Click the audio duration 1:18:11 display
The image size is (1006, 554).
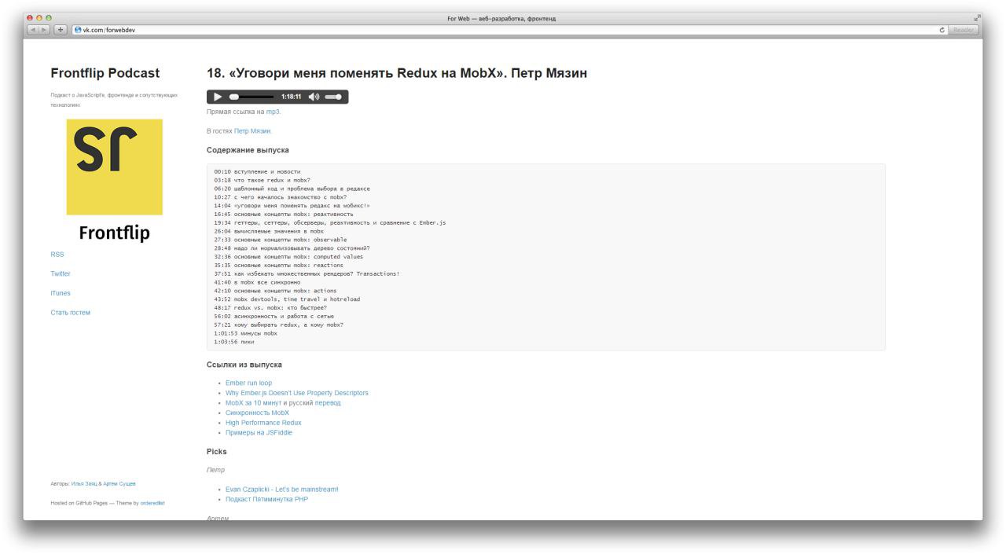pos(291,97)
